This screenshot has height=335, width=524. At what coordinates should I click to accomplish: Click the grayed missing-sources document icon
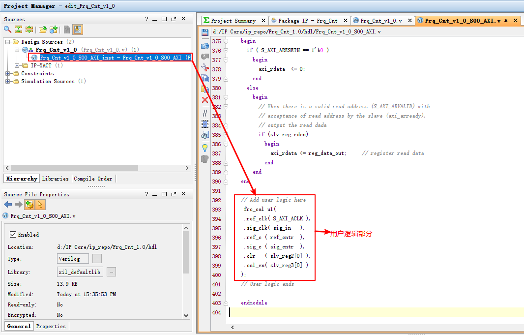pyautogui.click(x=66, y=30)
